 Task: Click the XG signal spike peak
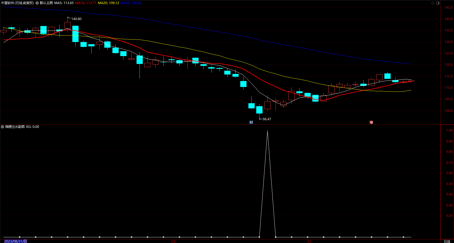tap(267, 131)
